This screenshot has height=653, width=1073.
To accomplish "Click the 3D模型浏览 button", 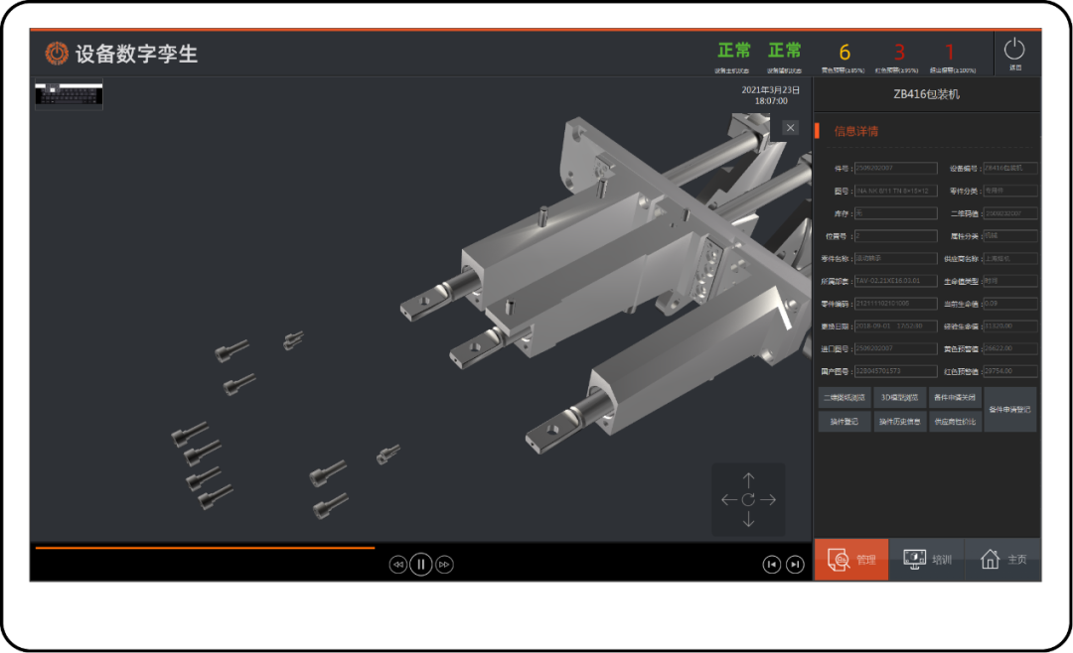I will tap(900, 398).
